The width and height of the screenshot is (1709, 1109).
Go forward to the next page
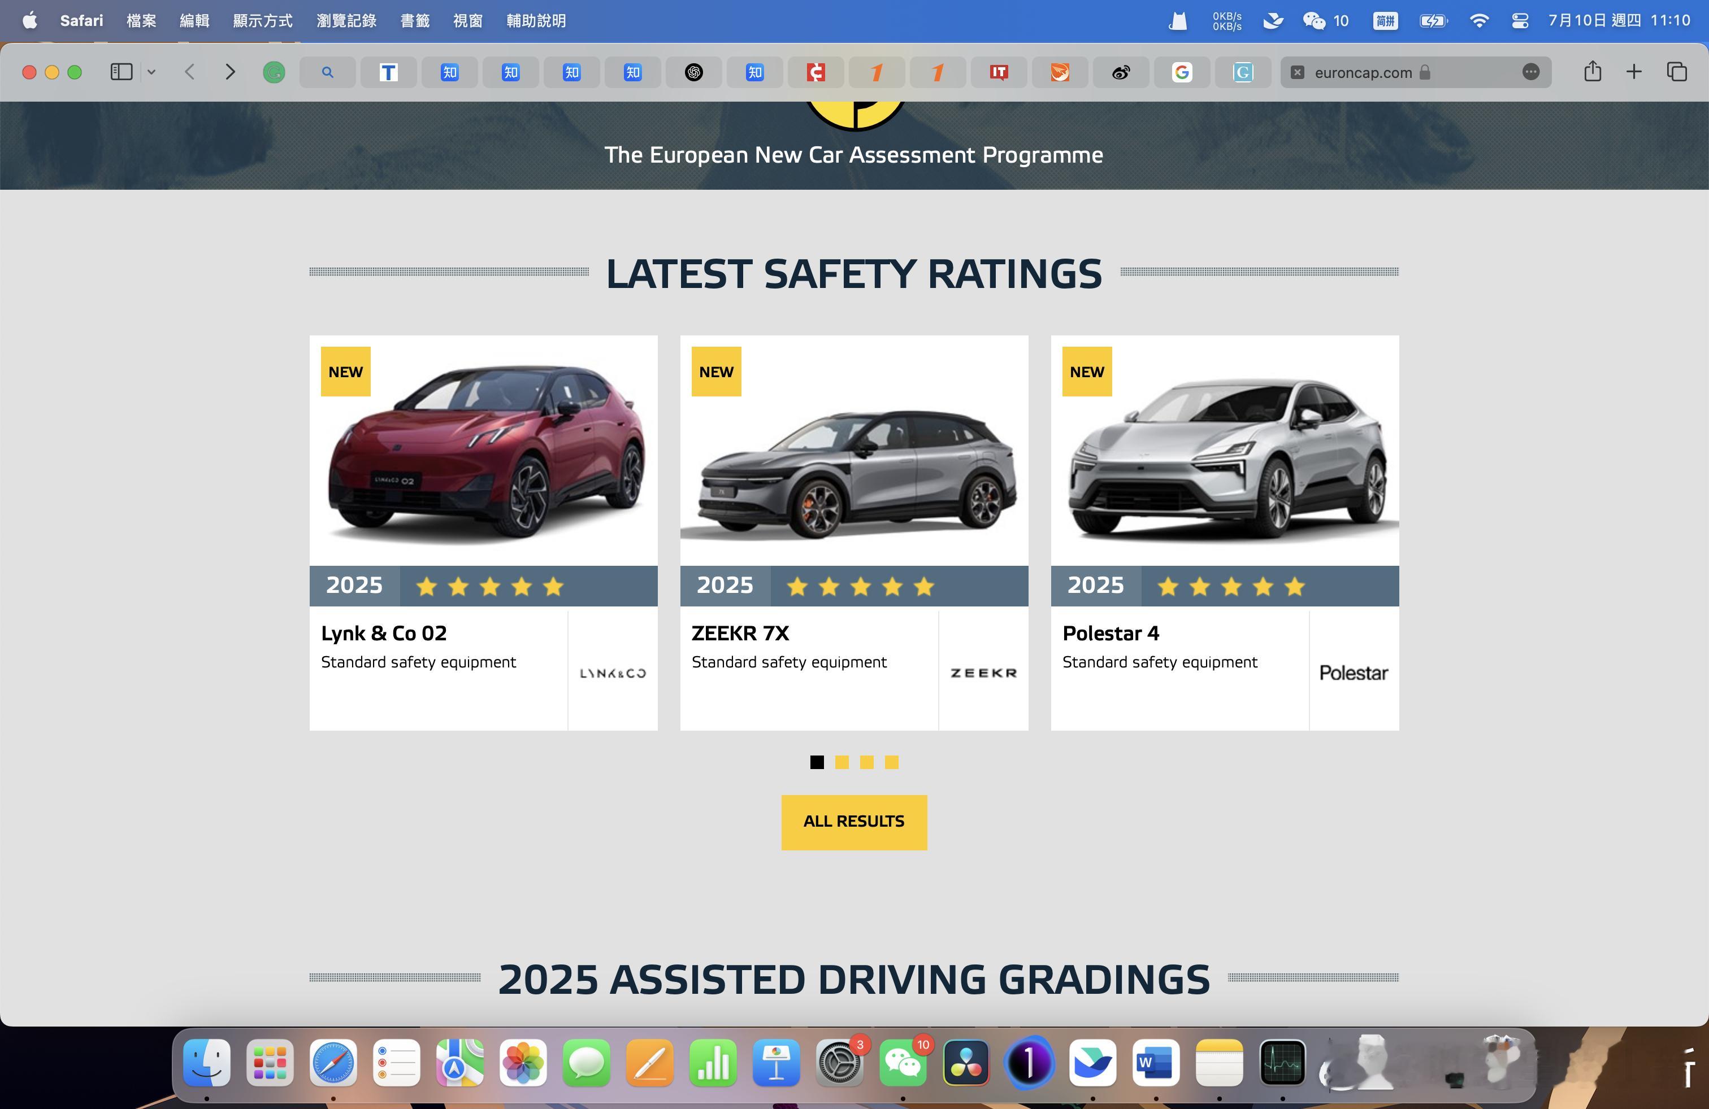pyautogui.click(x=230, y=72)
